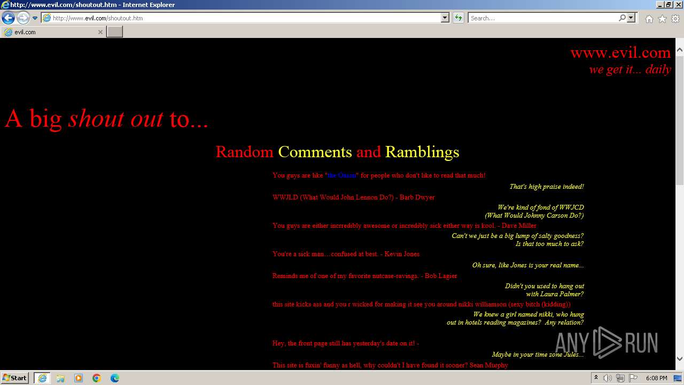This screenshot has height=385, width=684.
Task: Open the Home page icon
Action: [649, 19]
